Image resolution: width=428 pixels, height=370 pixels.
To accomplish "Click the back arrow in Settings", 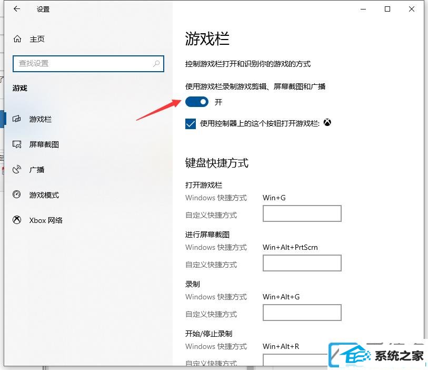I will pyautogui.click(x=17, y=9).
